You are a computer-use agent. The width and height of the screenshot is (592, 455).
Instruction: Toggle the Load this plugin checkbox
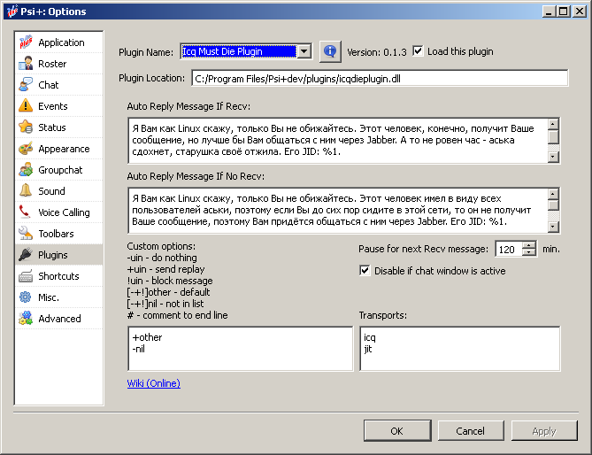pos(419,51)
